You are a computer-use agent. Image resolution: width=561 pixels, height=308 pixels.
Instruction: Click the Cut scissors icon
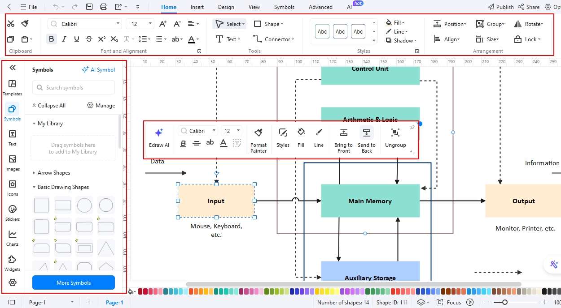point(11,24)
